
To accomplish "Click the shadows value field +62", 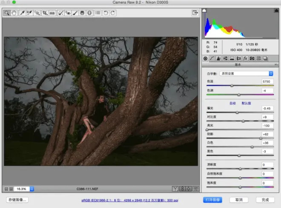I will [x=267, y=134].
